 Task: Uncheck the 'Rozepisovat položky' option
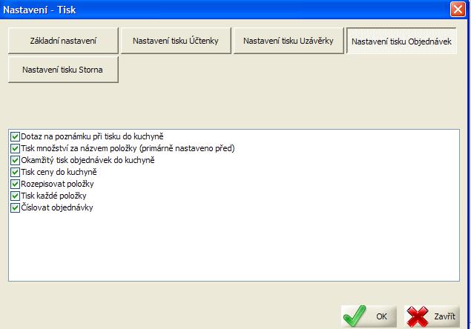pos(15,184)
